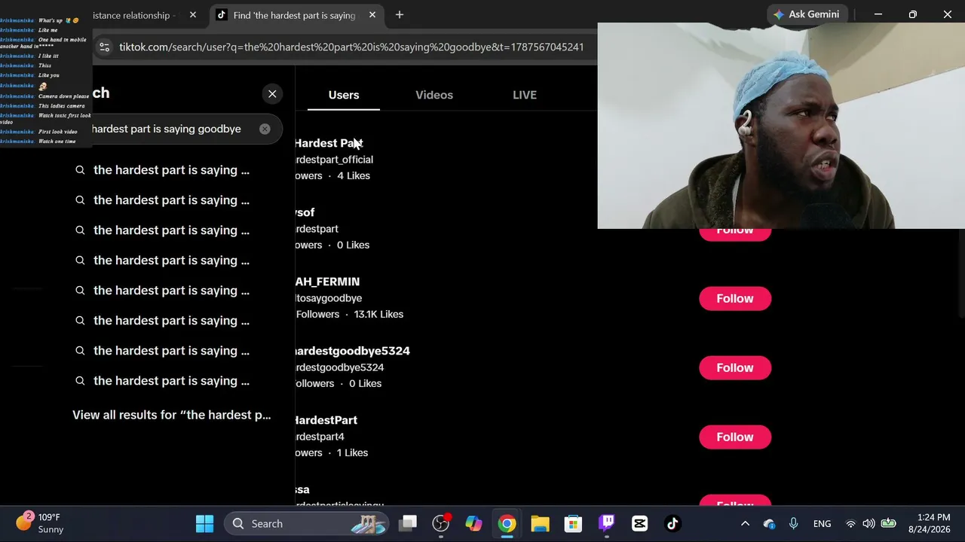Click the taskbar Search box
The height and width of the screenshot is (542, 965).
[308, 524]
